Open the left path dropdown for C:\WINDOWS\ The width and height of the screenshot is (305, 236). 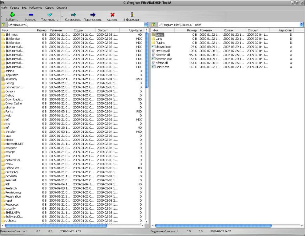(146, 25)
